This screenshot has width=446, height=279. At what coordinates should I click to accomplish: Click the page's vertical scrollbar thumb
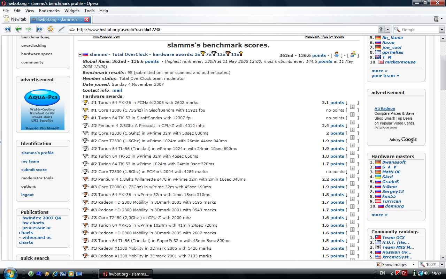tap(443, 73)
